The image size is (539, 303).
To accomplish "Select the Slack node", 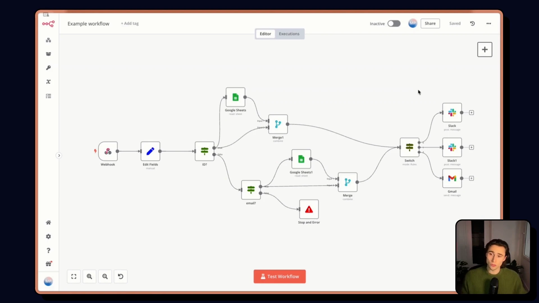I will [452, 113].
